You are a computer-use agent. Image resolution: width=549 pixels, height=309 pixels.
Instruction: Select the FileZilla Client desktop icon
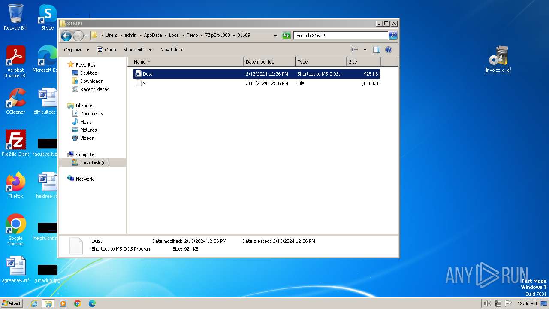pos(15,143)
